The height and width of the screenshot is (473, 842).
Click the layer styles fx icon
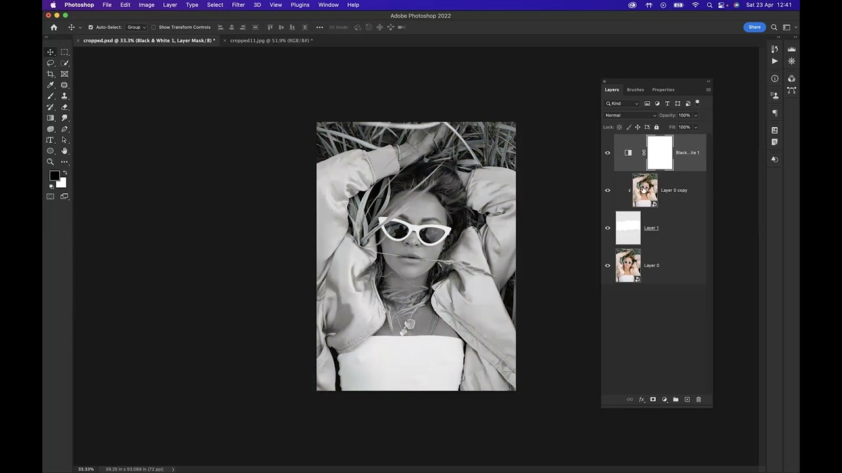(641, 399)
